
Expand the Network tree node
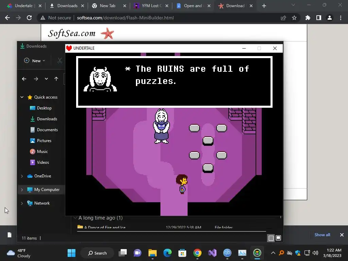[x=22, y=203]
